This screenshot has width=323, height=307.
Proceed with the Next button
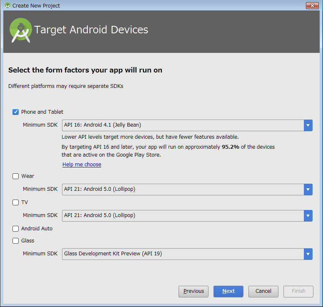[x=228, y=291]
